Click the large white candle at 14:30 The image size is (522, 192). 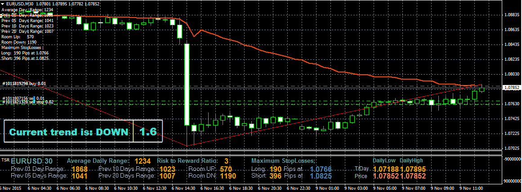coord(187,84)
